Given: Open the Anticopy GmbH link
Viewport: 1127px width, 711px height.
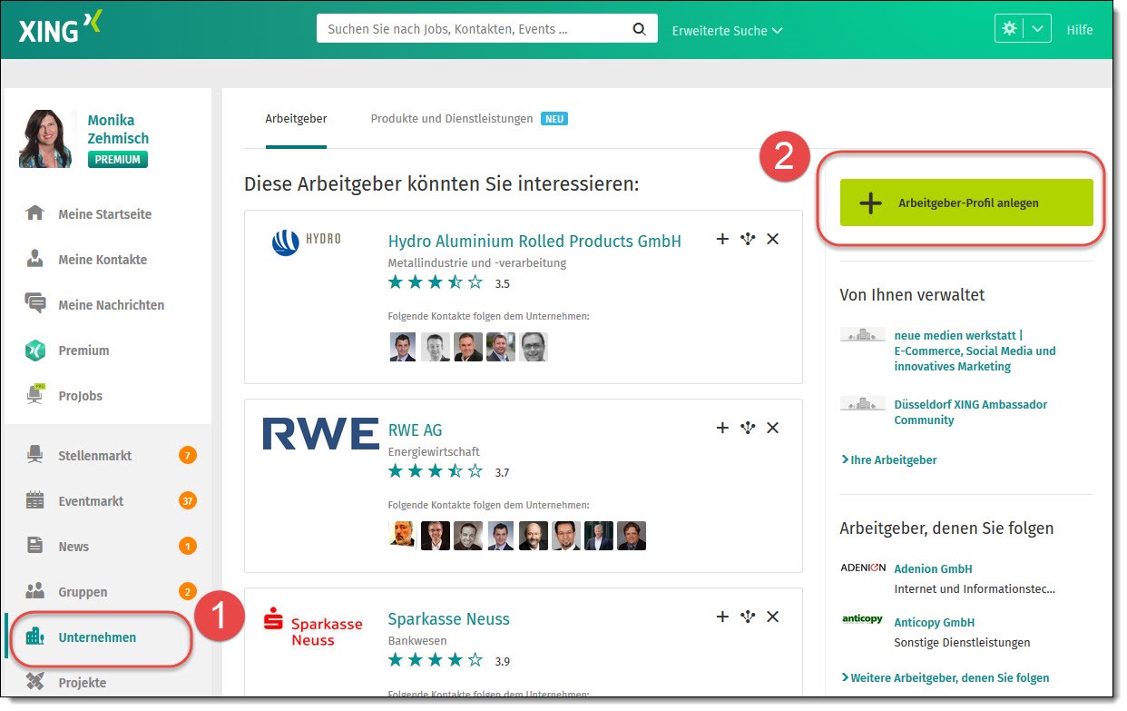Looking at the screenshot, I should 935,622.
